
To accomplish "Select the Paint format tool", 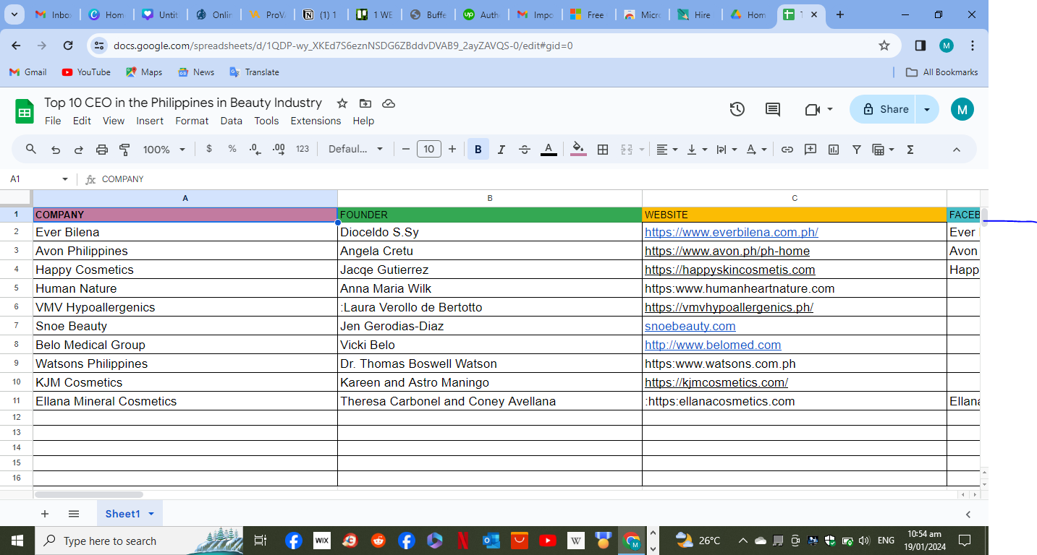I will [x=124, y=150].
